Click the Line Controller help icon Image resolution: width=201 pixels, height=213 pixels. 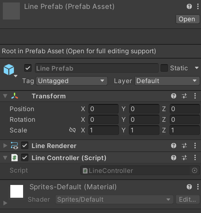pyautogui.click(x=174, y=158)
